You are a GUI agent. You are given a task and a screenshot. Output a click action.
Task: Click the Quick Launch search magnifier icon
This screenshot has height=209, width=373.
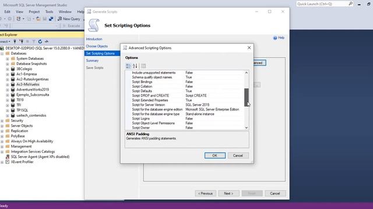click(x=351, y=4)
